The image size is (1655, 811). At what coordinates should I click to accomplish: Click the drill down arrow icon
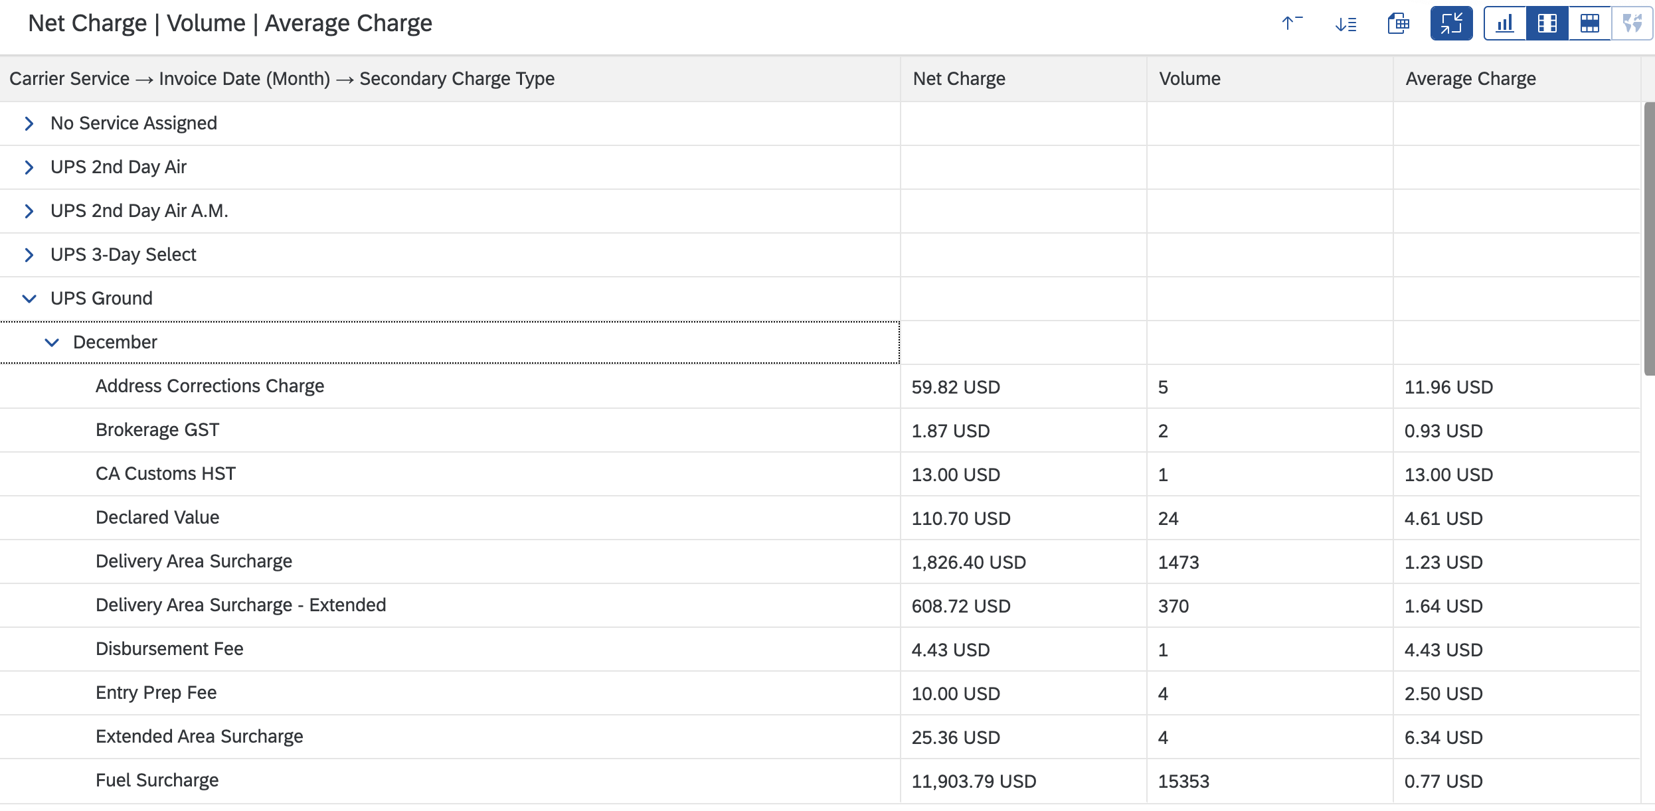tap(1346, 24)
